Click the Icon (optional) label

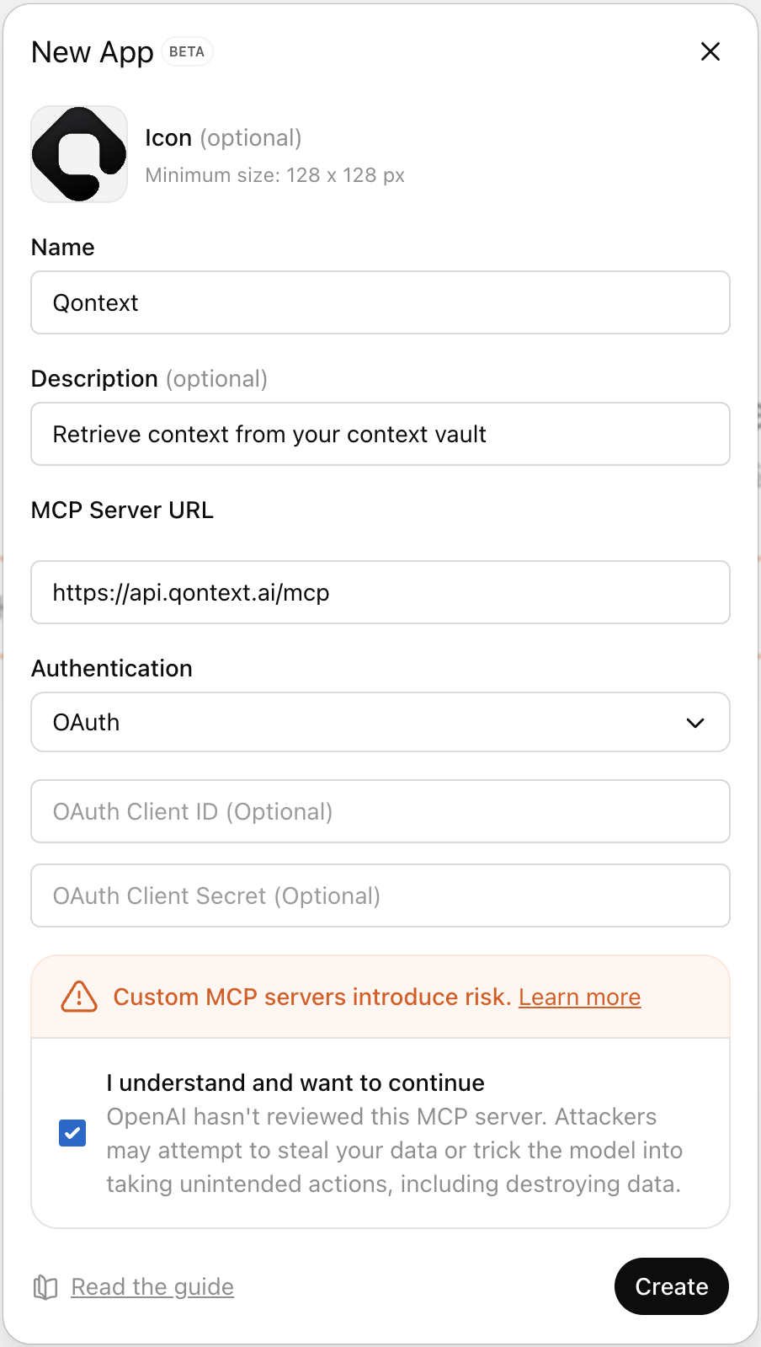coord(223,137)
